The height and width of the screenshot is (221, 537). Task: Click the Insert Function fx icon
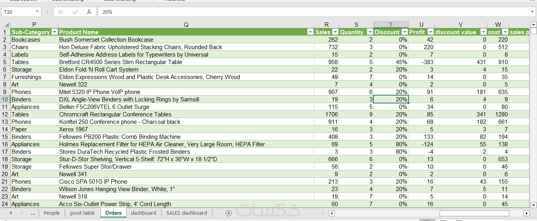pyautogui.click(x=89, y=12)
